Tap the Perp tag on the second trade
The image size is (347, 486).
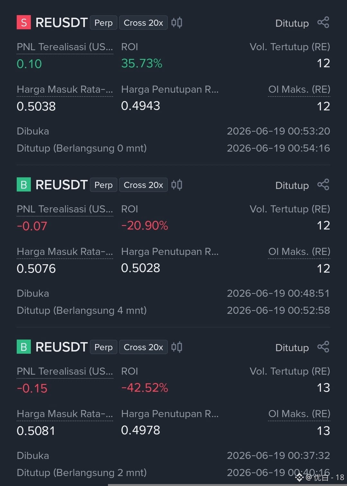coord(103,185)
